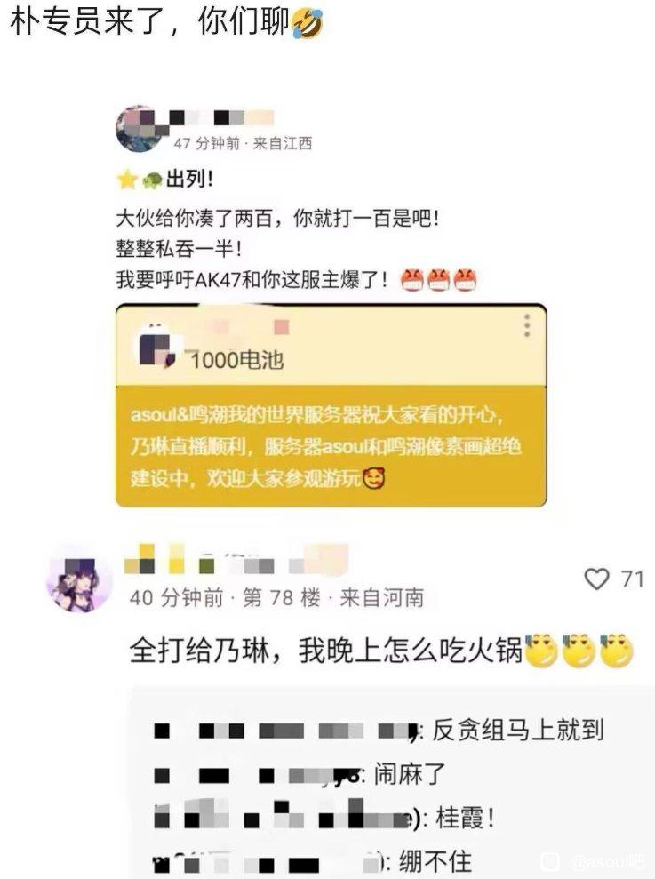Click the first poster's blurred avatar
Viewport: 655px width, 879px height.
pos(138,129)
